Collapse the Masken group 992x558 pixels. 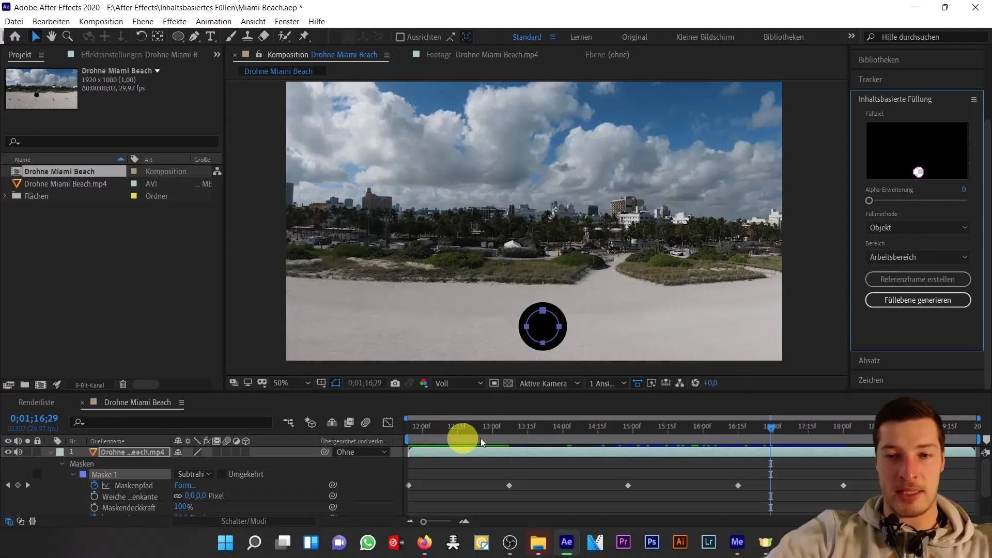point(62,464)
